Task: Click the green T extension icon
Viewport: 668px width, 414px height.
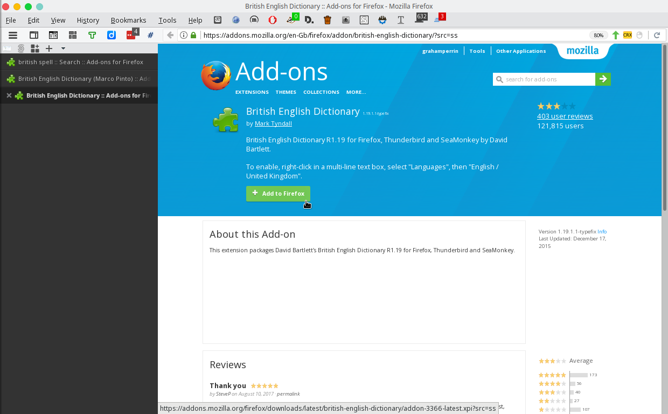Action: point(92,35)
